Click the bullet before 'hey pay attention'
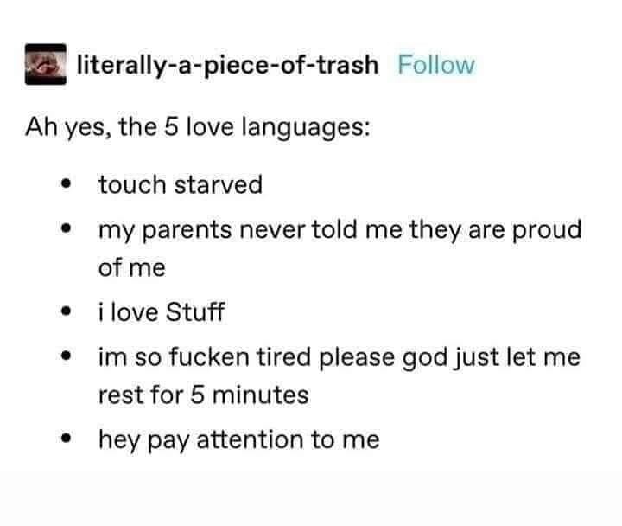The width and height of the screenshot is (622, 526). click(66, 440)
